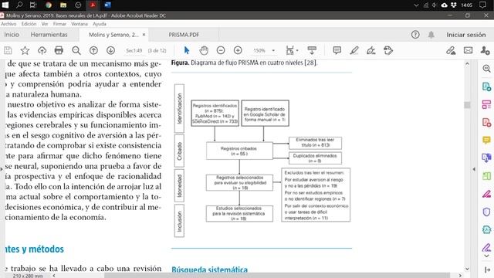The image size is (494, 278).
Task: Open Organize pages pink tool in right pane
Action: click(x=486, y=105)
